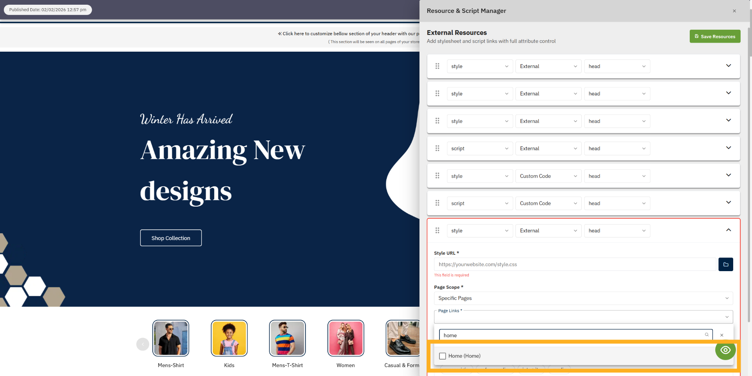The height and width of the screenshot is (376, 752).
Task: Click the magnifier icon in the page search field
Action: tap(706, 335)
